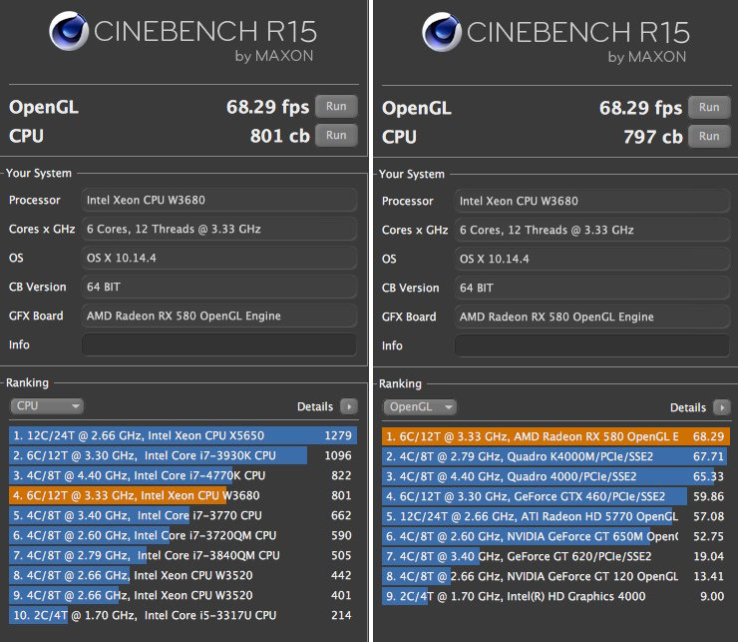Select the Xeon X5650 ranking entry
Screen dimensions: 738x642
(182, 435)
